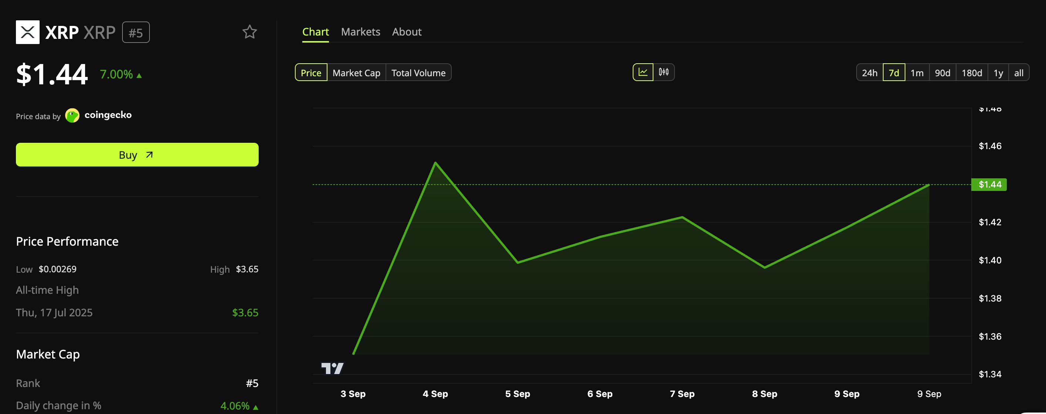This screenshot has height=414, width=1046.
Task: Click the $1.40 y-axis label
Action: tap(990, 260)
